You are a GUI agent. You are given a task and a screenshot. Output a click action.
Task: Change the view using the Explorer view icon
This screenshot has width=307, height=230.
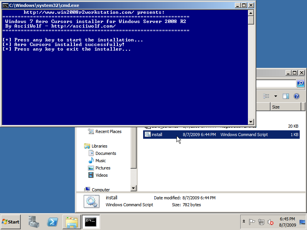click(266, 96)
